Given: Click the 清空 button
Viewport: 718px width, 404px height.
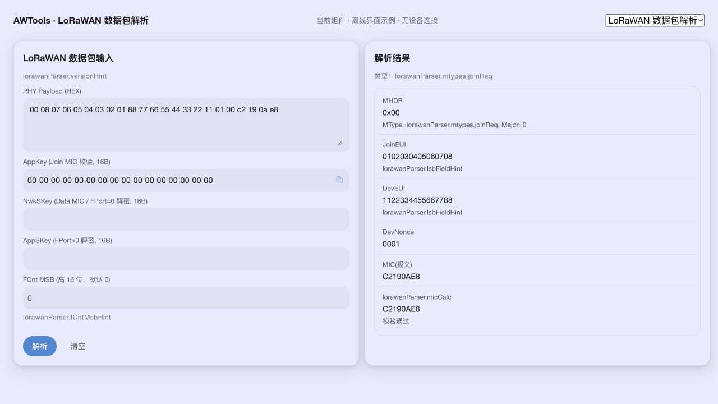Looking at the screenshot, I should (x=78, y=346).
